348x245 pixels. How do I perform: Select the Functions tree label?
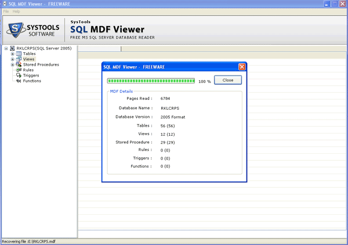coord(32,81)
